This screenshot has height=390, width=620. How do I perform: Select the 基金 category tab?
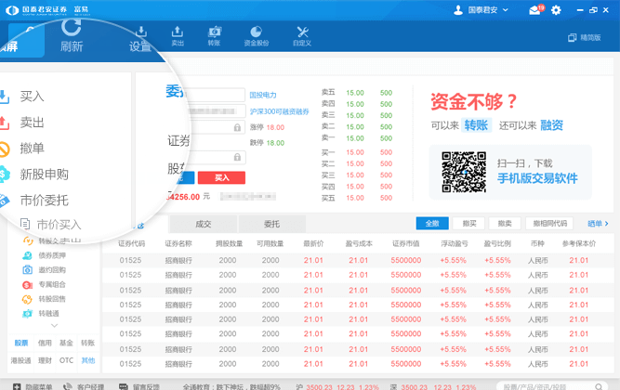click(66, 343)
